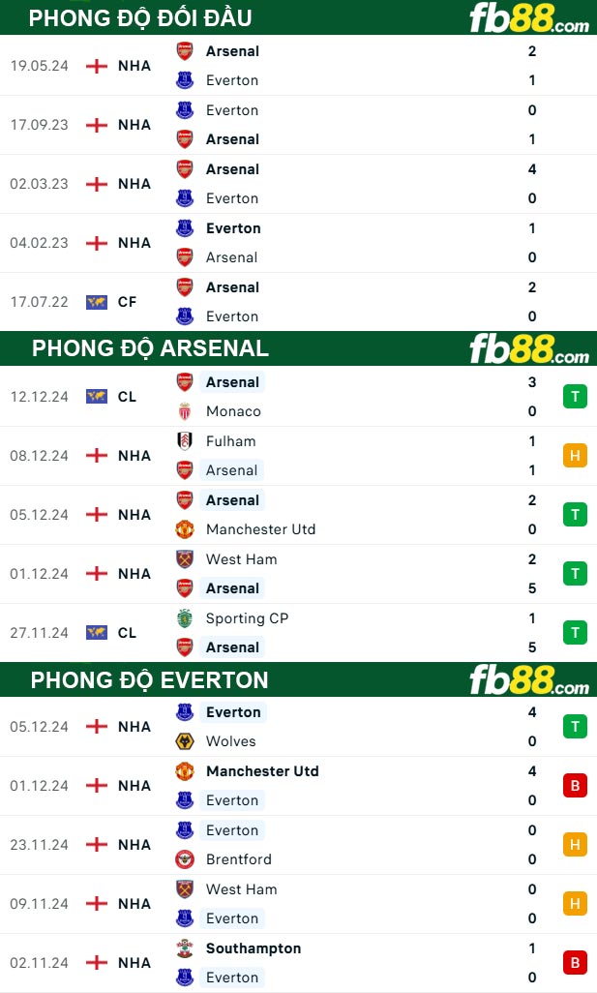597x993 pixels.
Task: Open the fb88.com logo in Phong Độ Đối Đầu header
Action: [x=528, y=18]
